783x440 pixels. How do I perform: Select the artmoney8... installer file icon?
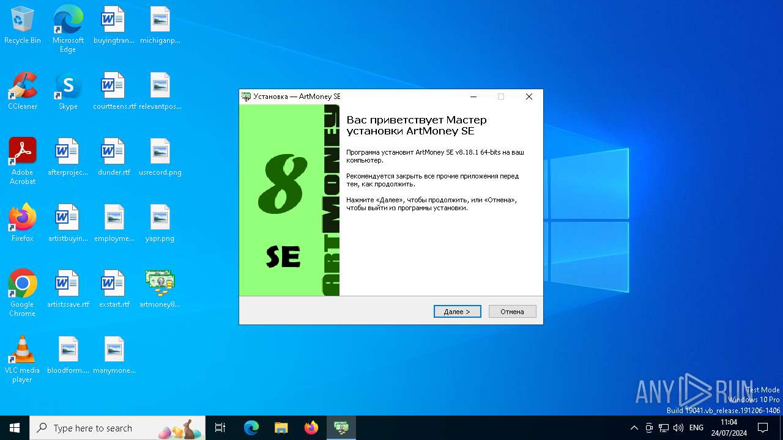pos(160,290)
